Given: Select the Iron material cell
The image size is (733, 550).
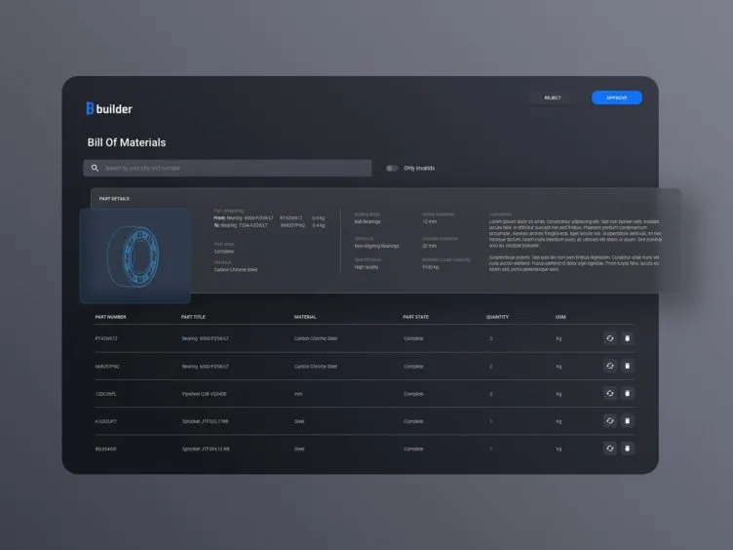Looking at the screenshot, I should [x=298, y=394].
